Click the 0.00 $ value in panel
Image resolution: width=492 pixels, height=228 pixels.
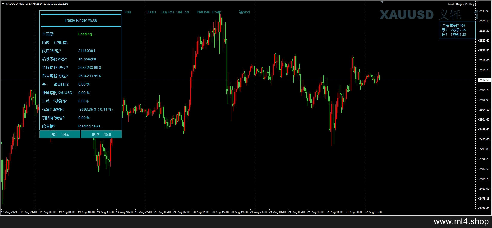(83, 101)
